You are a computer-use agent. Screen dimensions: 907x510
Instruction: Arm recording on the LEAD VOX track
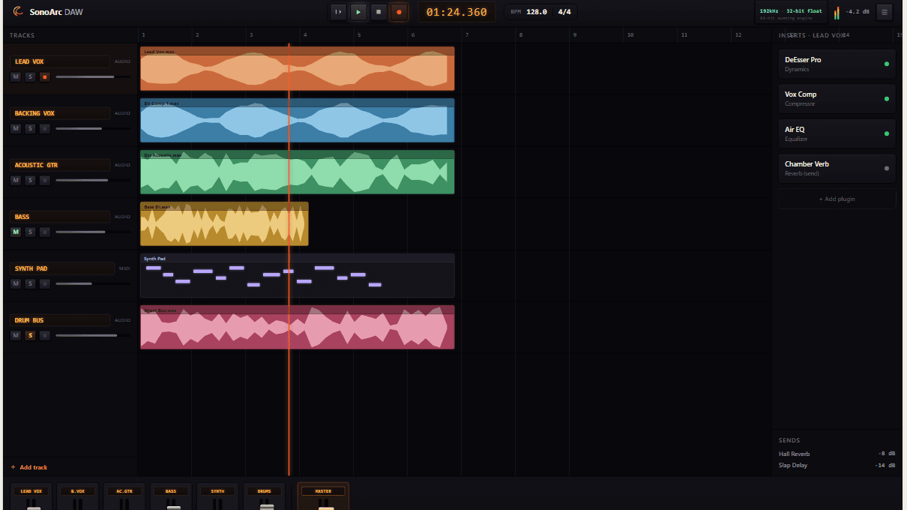point(44,76)
